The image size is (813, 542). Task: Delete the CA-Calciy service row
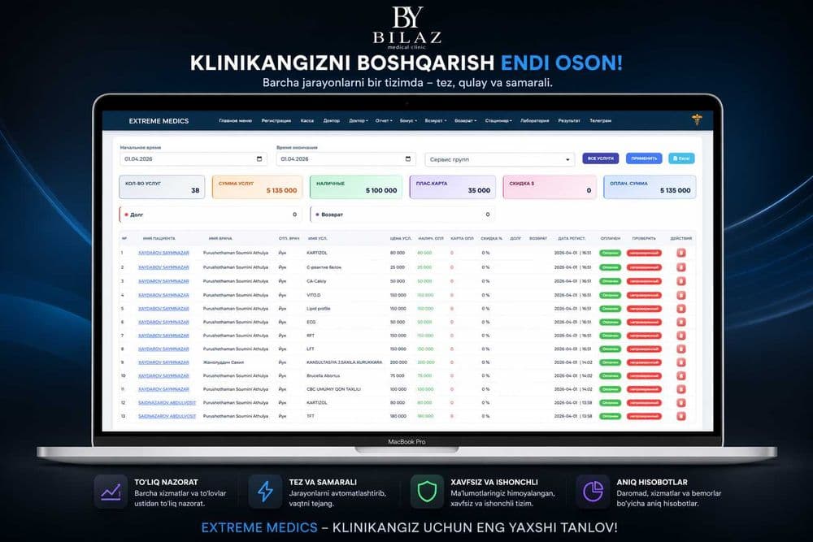coord(680,281)
